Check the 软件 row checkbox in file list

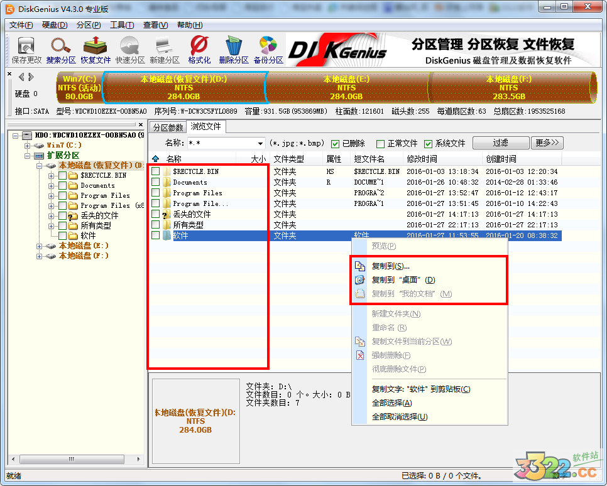156,235
